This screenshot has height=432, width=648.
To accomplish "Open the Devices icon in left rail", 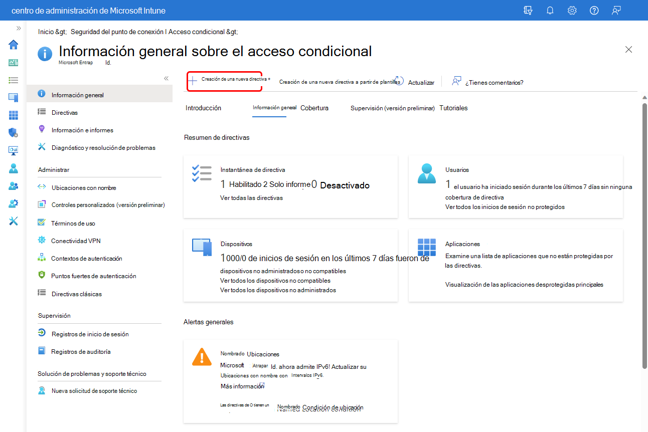I will (14, 98).
